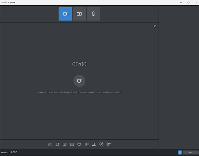
Task: Click the 'Enregistrez des vidéos' hint text
Action: pyautogui.click(x=79, y=92)
